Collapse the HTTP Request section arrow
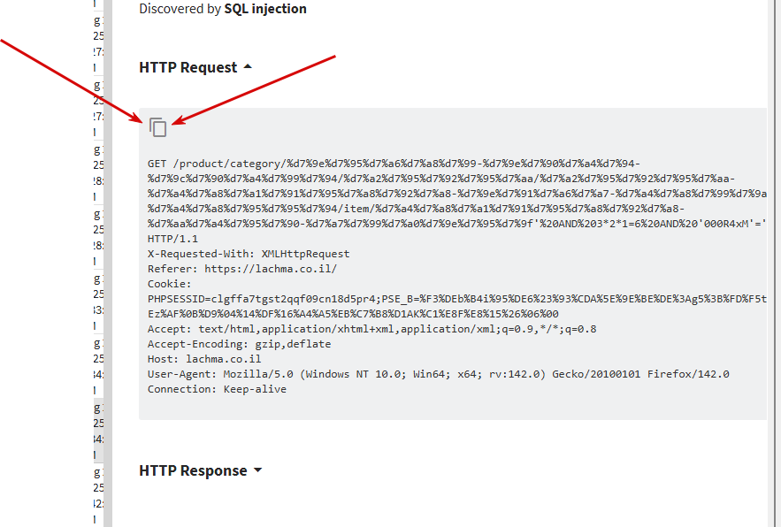Viewport: 781px width, 527px height. (x=248, y=66)
